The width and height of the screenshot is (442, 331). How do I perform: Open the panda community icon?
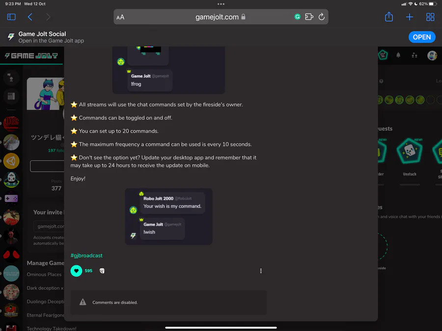11,180
